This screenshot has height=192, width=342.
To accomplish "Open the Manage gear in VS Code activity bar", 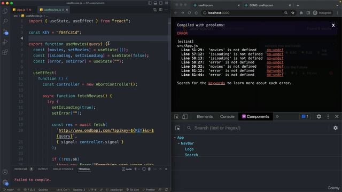I will pyautogui.click(x=5, y=182).
